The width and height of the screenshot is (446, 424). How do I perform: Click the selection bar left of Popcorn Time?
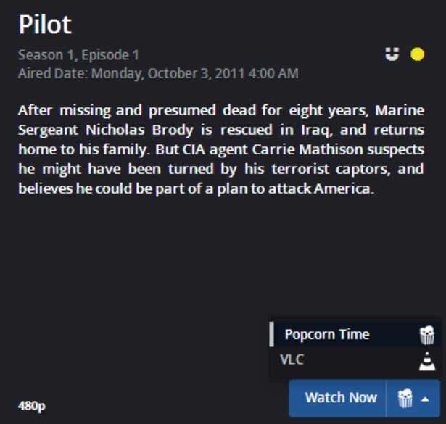[x=271, y=335]
